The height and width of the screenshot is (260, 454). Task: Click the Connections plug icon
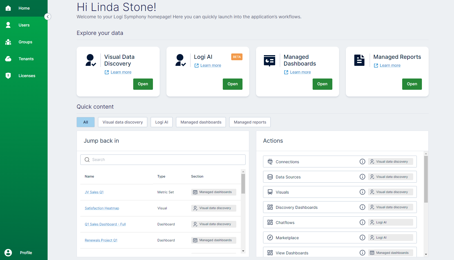270,162
